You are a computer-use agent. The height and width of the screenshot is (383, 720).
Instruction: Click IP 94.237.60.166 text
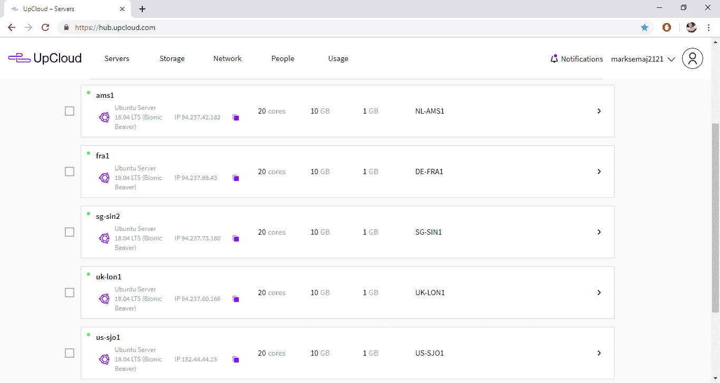(198, 299)
